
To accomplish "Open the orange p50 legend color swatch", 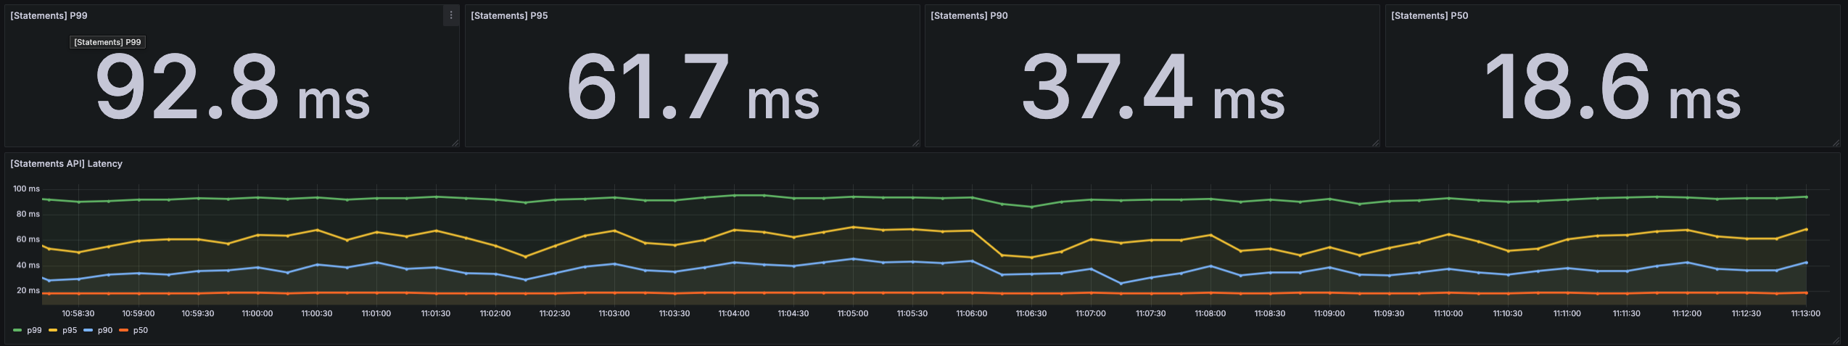I will (124, 330).
